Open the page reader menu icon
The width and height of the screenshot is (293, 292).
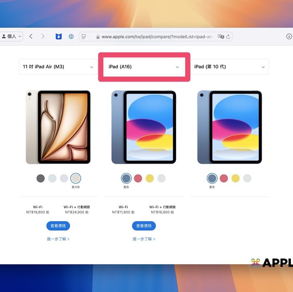point(84,37)
